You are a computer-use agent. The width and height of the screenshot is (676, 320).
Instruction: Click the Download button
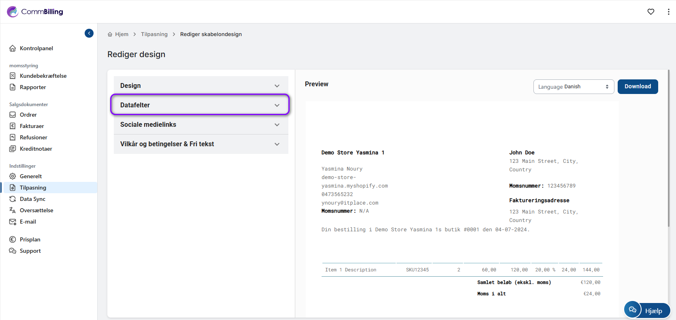click(x=638, y=87)
